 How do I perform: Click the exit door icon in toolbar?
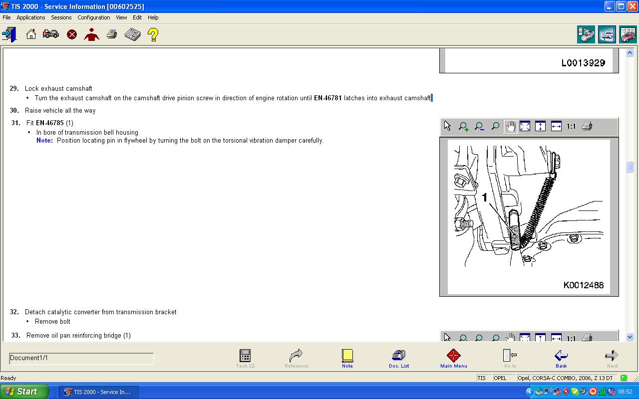[9, 34]
